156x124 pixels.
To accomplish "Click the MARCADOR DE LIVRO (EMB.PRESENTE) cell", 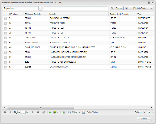I will (x=79, y=57).
